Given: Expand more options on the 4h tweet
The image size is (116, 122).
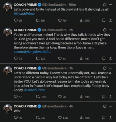Looking at the screenshot, I should (x=111, y=106).
